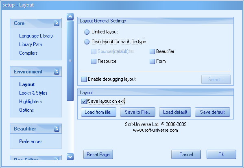Click the Core section header
This screenshot has width=244, height=168.
click(x=36, y=23)
